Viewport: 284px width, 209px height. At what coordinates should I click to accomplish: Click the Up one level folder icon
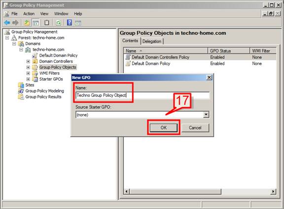pyautogui.click(x=27, y=23)
